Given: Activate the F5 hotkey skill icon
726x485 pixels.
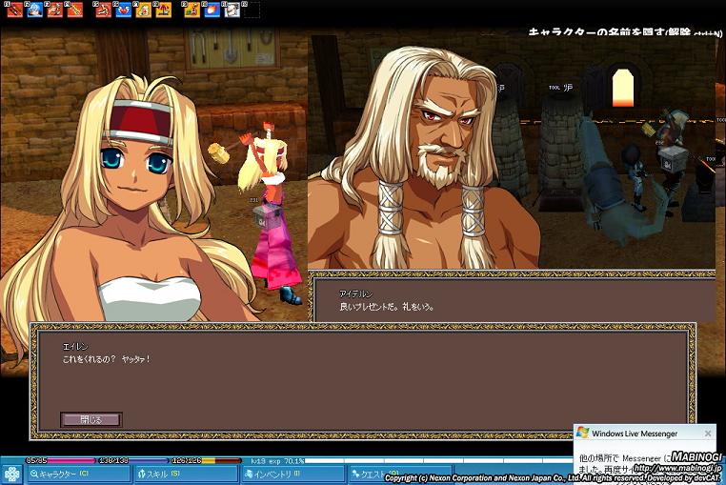Looking at the screenshot, I should [x=103, y=10].
